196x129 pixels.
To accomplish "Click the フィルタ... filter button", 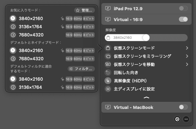I will [x=81, y=69].
